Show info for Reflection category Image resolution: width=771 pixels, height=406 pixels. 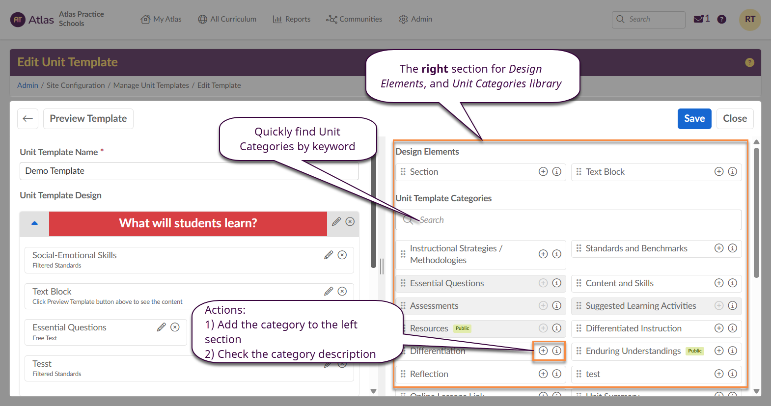pyautogui.click(x=557, y=374)
